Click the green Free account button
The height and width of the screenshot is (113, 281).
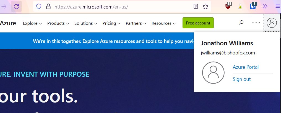pyautogui.click(x=198, y=23)
